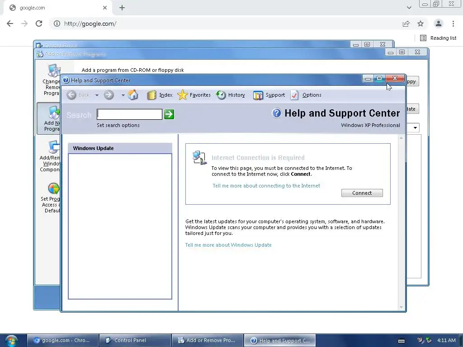Click the Help pane scrollbar up arrow
Image resolution: width=463 pixels, height=347 pixels.
[401, 138]
